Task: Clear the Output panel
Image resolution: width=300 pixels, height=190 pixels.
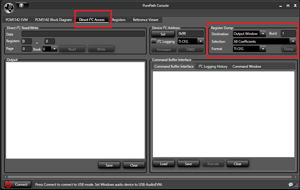Action: 134,165
